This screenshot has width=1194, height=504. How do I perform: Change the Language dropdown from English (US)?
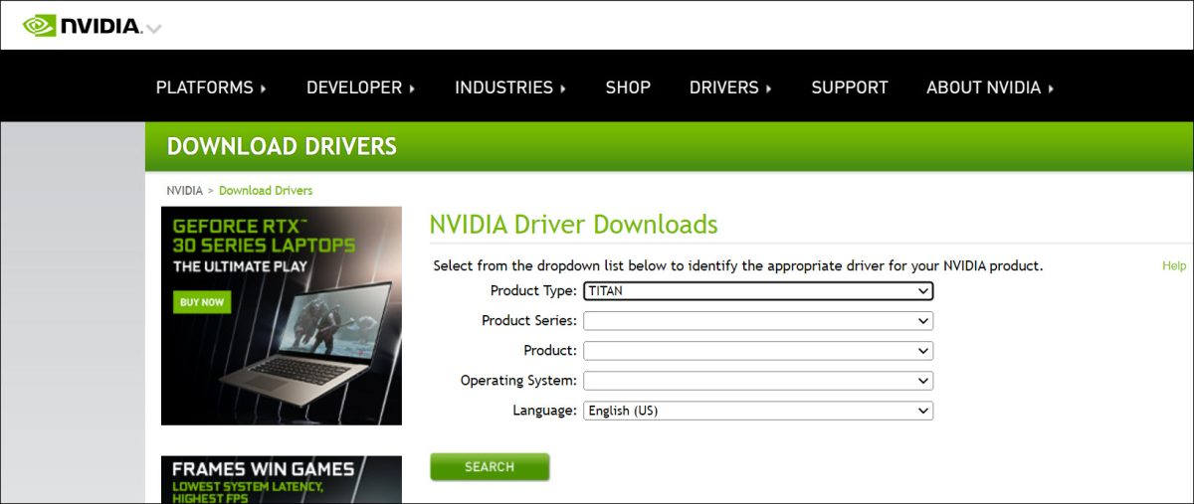coord(758,411)
